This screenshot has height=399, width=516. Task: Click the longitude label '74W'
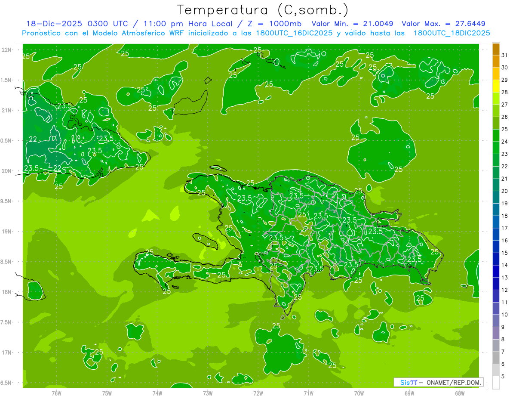[x=157, y=393]
